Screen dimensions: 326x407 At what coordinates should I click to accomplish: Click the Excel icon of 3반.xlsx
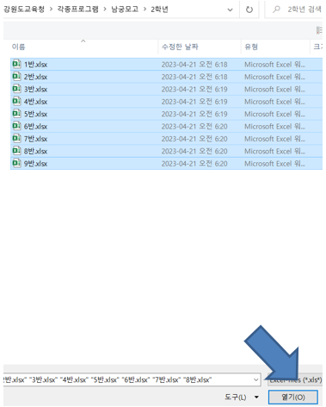coord(16,89)
